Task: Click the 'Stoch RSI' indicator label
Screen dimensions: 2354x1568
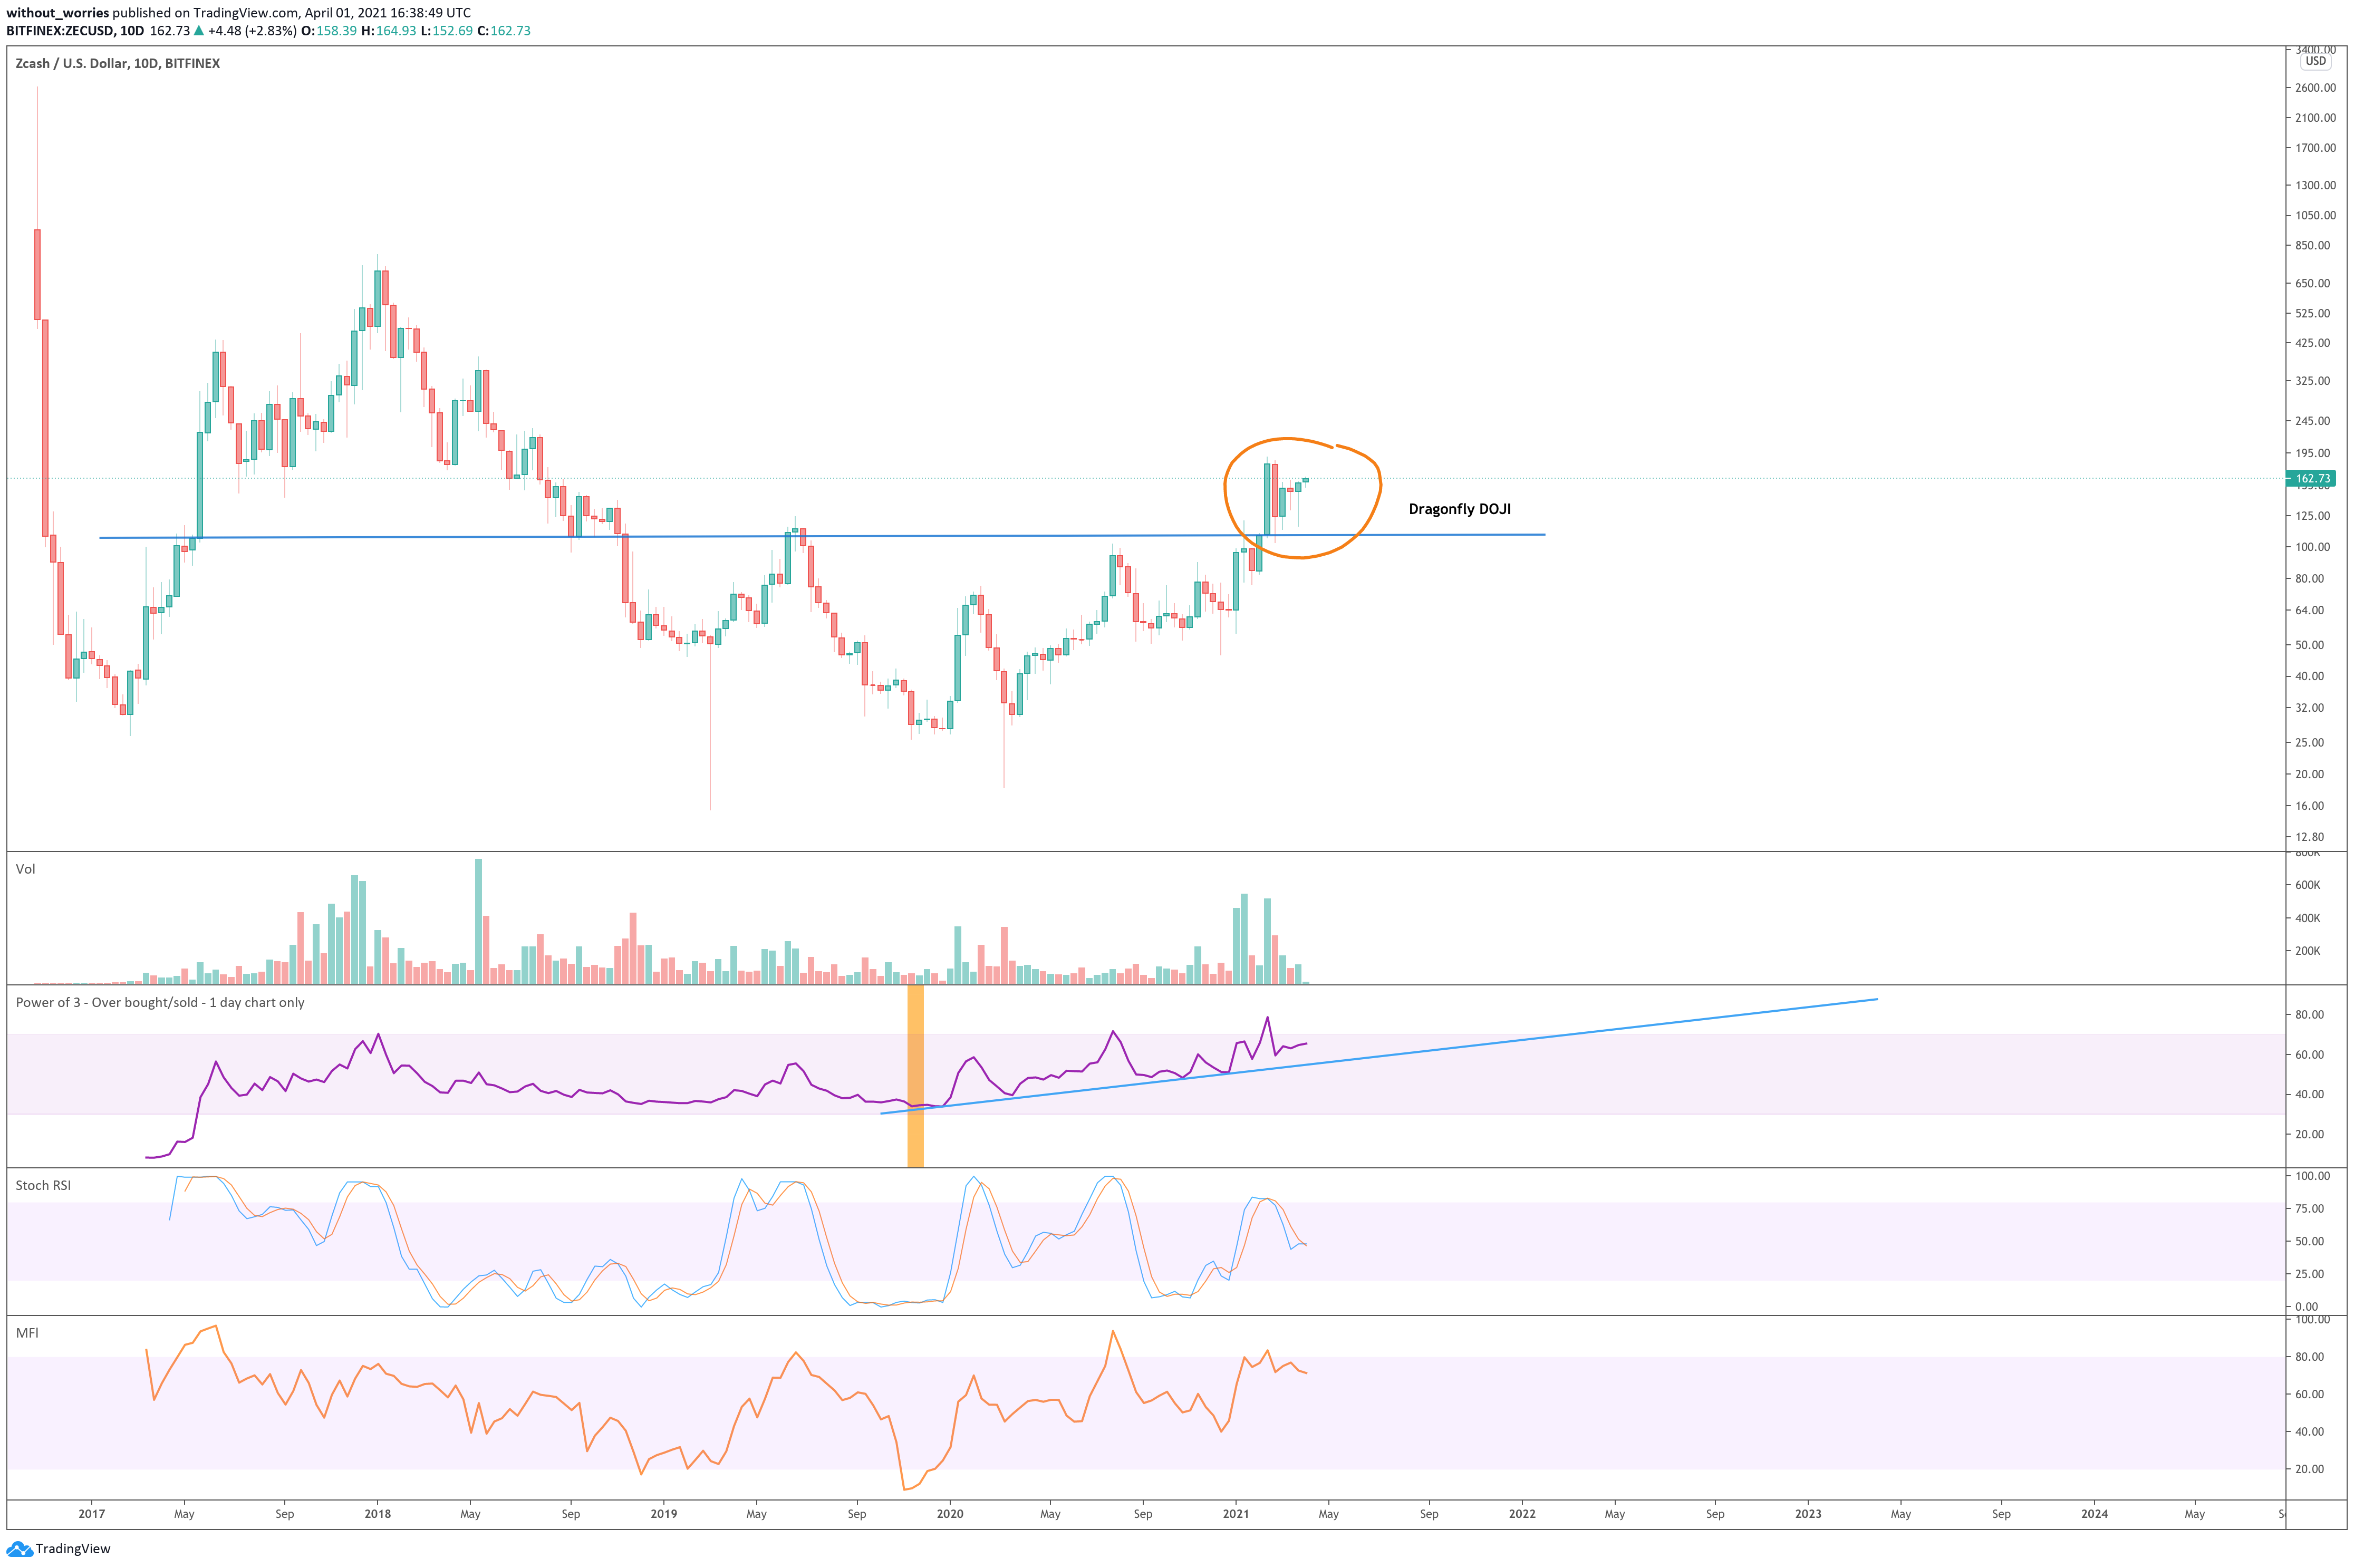Action: click(43, 1185)
